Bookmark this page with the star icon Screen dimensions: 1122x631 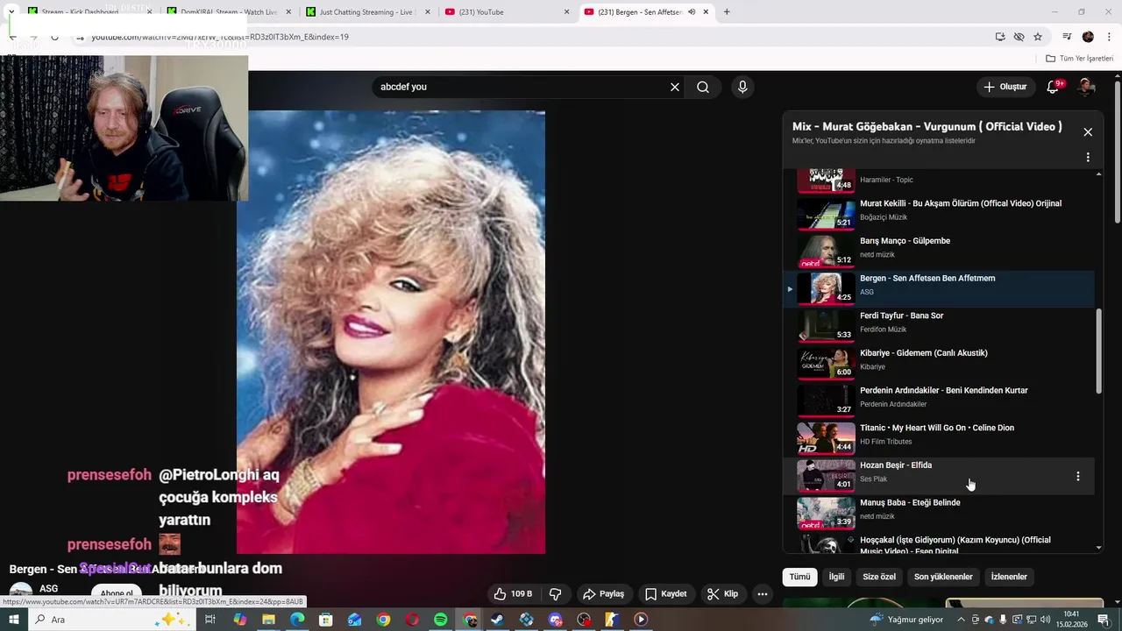pyautogui.click(x=1038, y=37)
